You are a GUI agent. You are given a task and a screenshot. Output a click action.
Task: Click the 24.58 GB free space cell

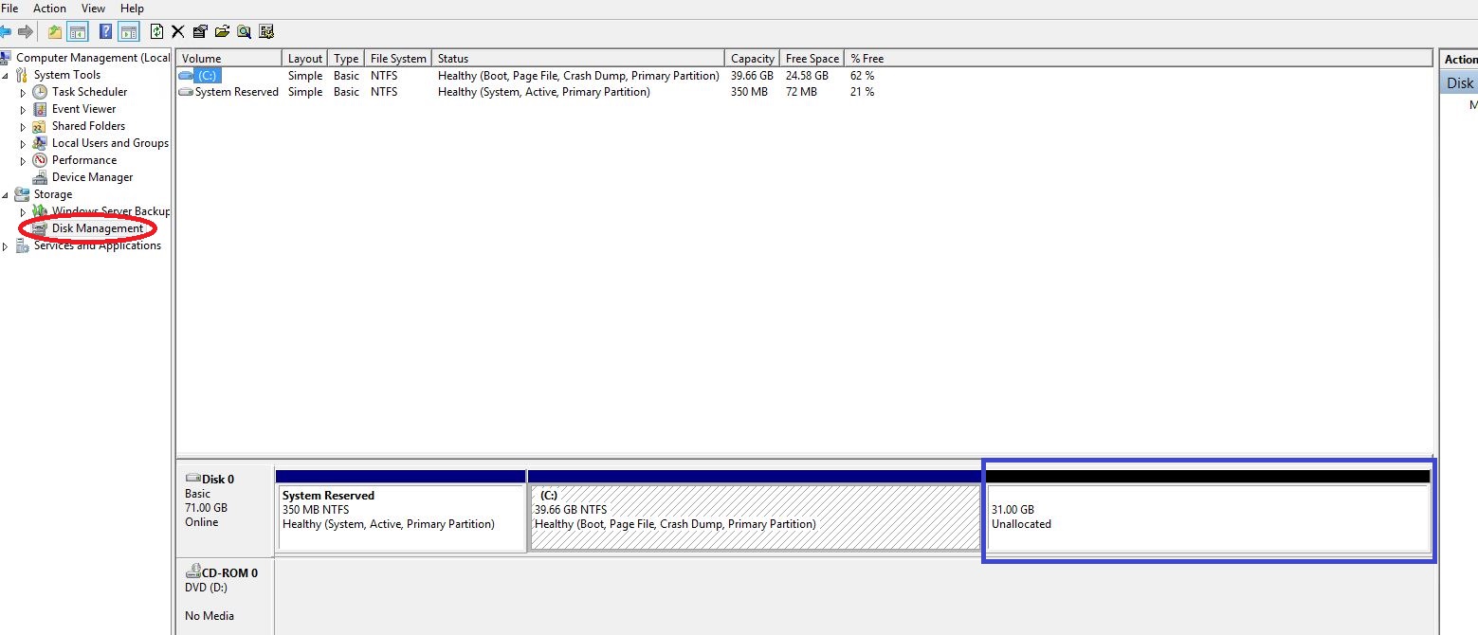(x=807, y=75)
